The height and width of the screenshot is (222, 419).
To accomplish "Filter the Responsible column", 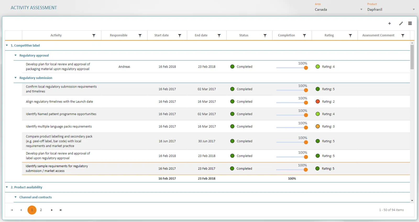I will 140,36.
